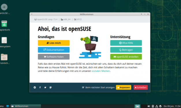
Task: Click the 'Software holen' button
Action: click(54, 57)
